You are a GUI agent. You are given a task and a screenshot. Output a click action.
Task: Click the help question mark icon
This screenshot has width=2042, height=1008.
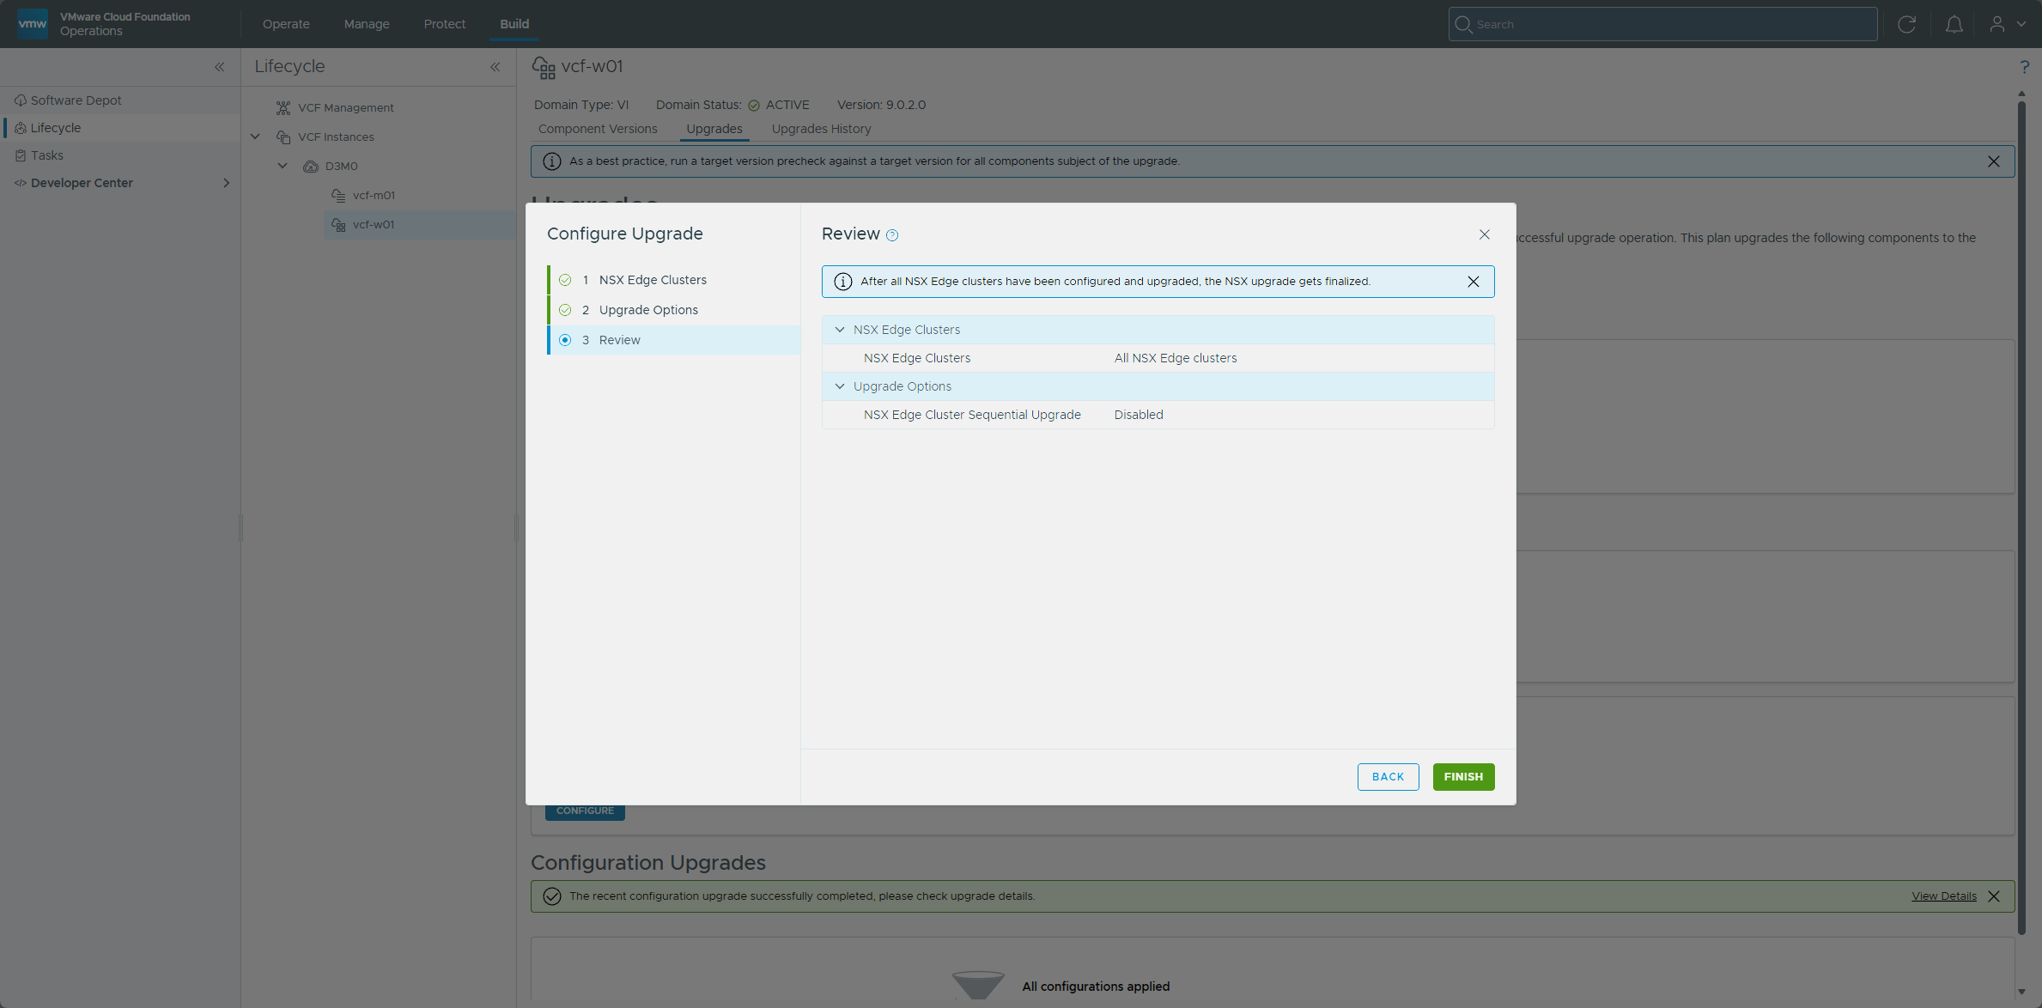(2025, 67)
